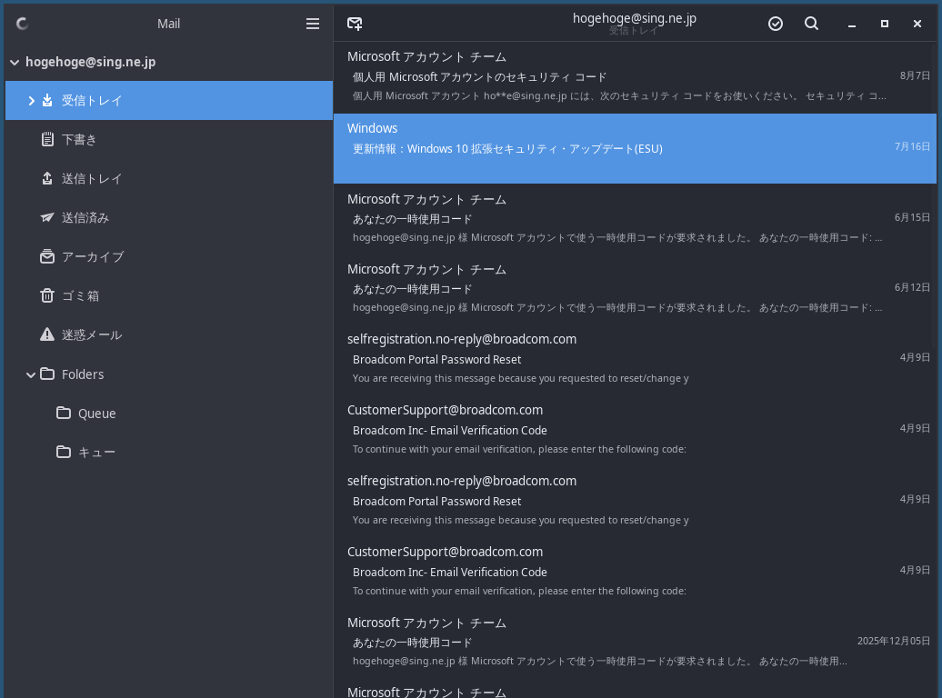
Task: Open the ゴミ箱 folder
Action: [x=169, y=295]
